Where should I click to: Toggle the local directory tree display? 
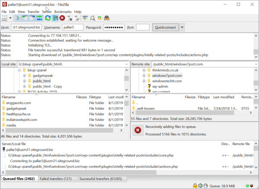click(x=25, y=18)
